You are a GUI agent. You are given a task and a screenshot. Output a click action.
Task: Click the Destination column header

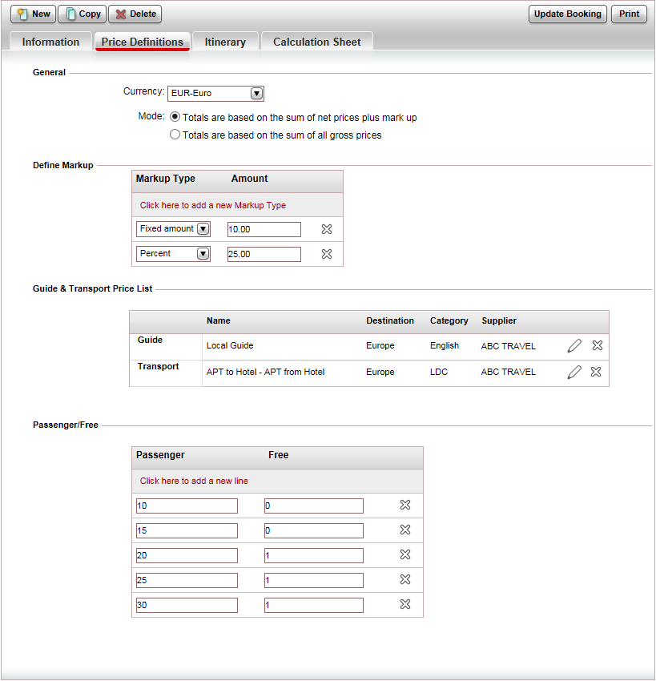tap(390, 320)
